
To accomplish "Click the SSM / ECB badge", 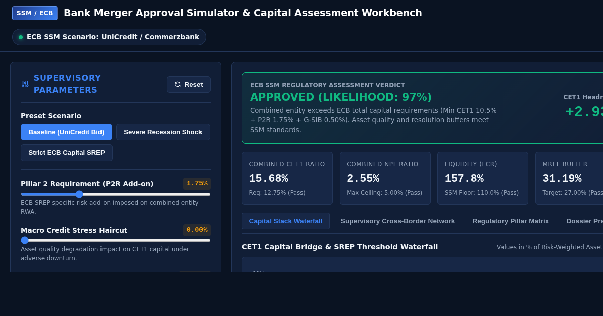I will click(35, 13).
